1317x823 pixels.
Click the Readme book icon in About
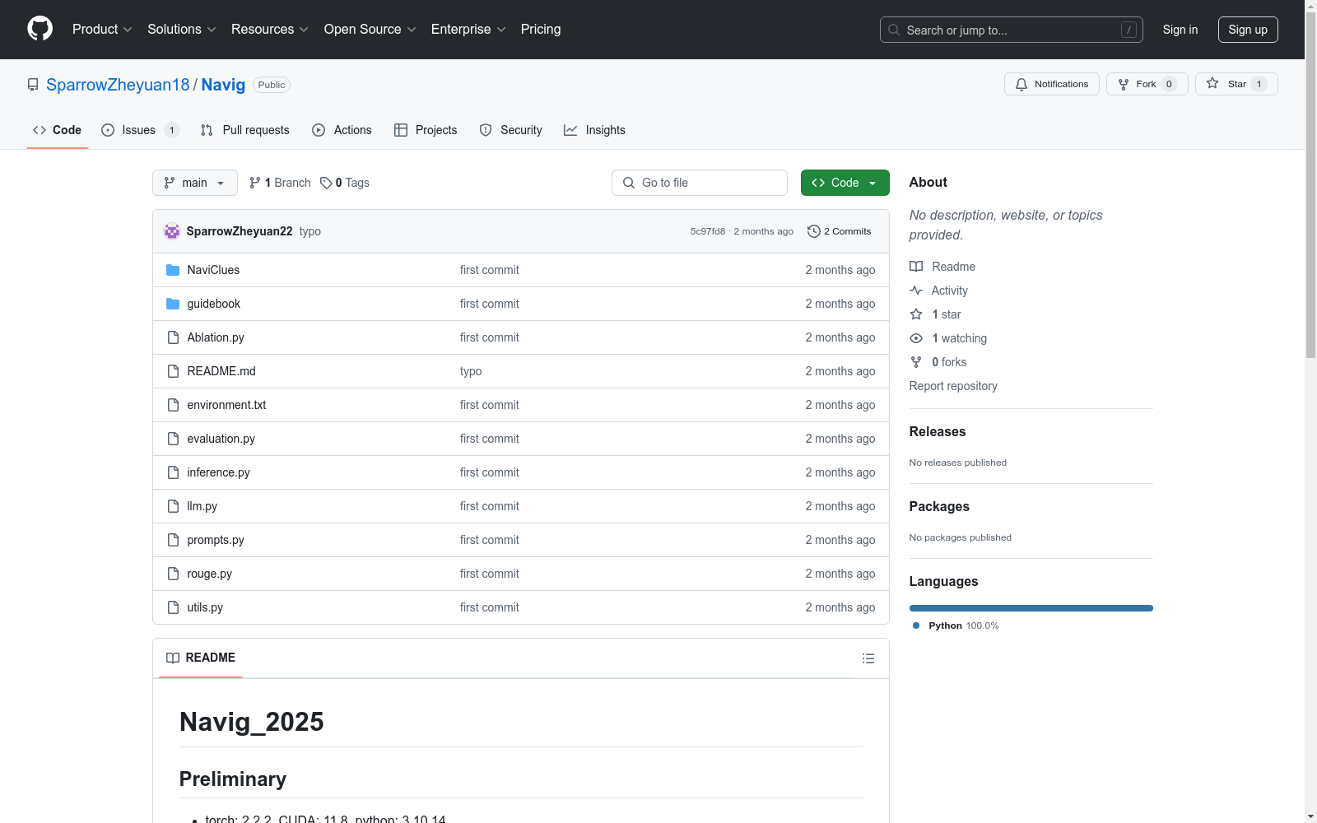tap(916, 267)
